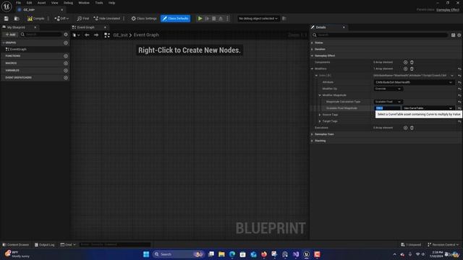This screenshot has height=260, width=463.
Task: Expand the Target Tags row
Action: (320, 121)
